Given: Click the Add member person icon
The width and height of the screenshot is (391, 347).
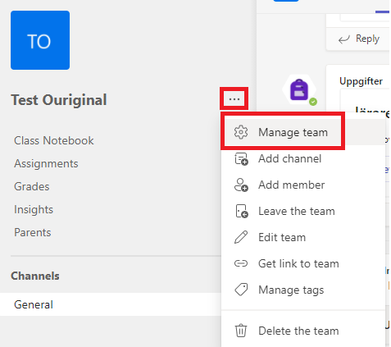Looking at the screenshot, I should 241,185.
